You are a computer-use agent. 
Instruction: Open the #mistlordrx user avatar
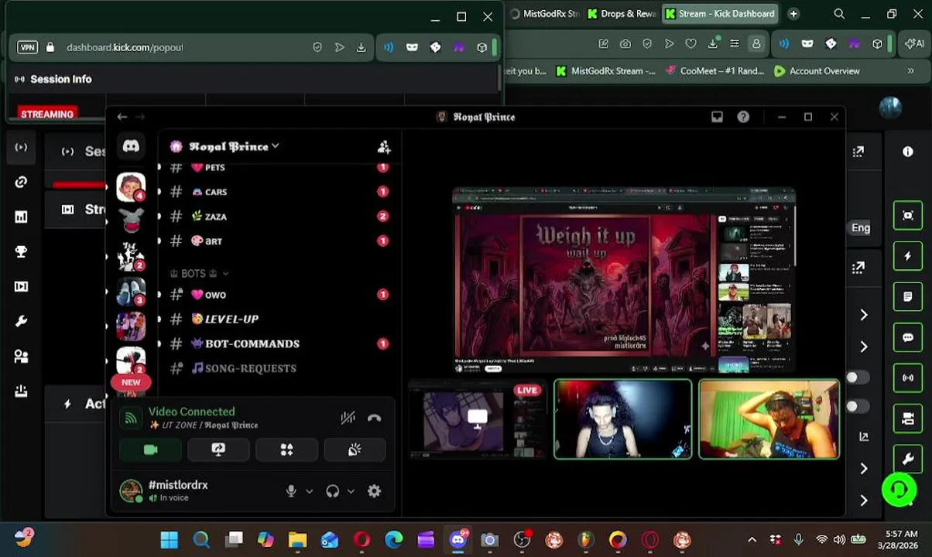(131, 490)
